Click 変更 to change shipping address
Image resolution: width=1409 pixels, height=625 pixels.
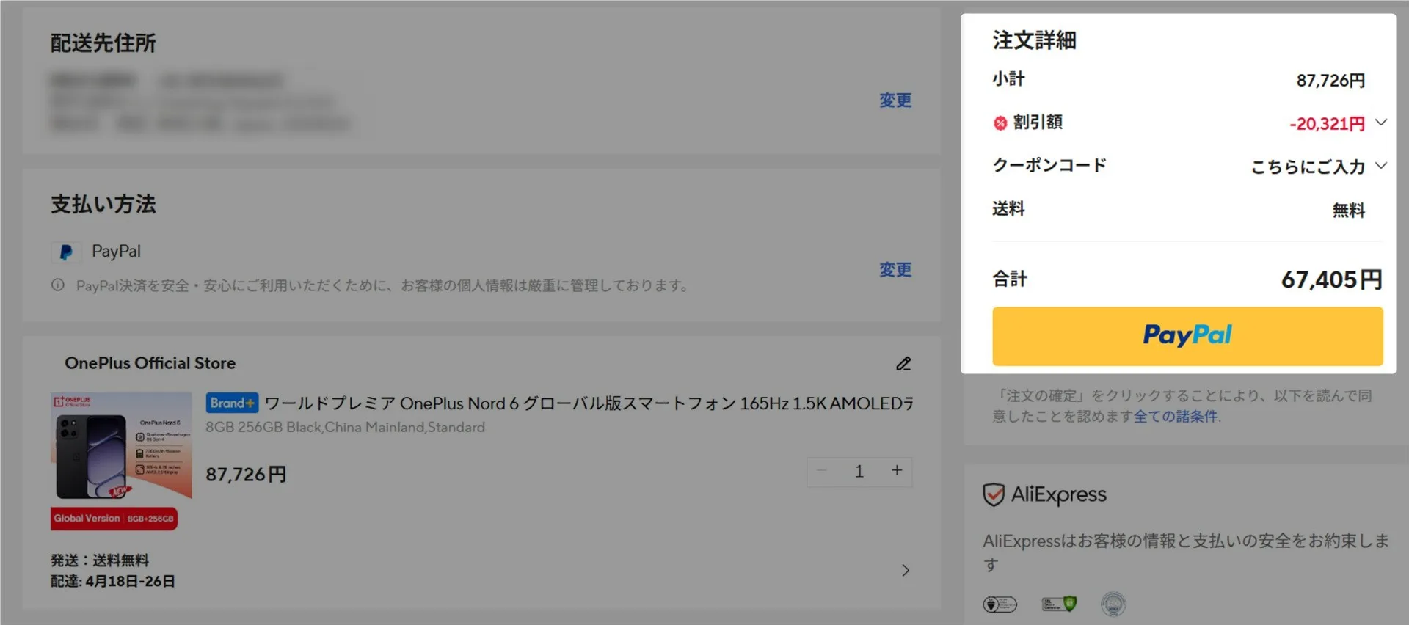[x=895, y=100]
